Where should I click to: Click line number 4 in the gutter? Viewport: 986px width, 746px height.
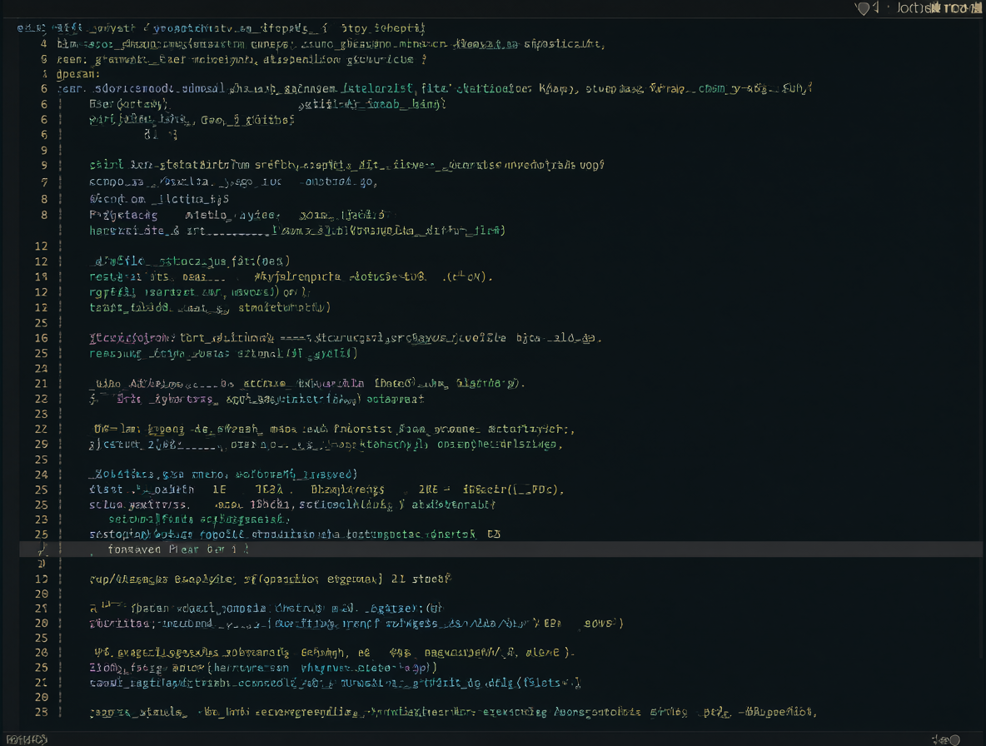coord(43,44)
